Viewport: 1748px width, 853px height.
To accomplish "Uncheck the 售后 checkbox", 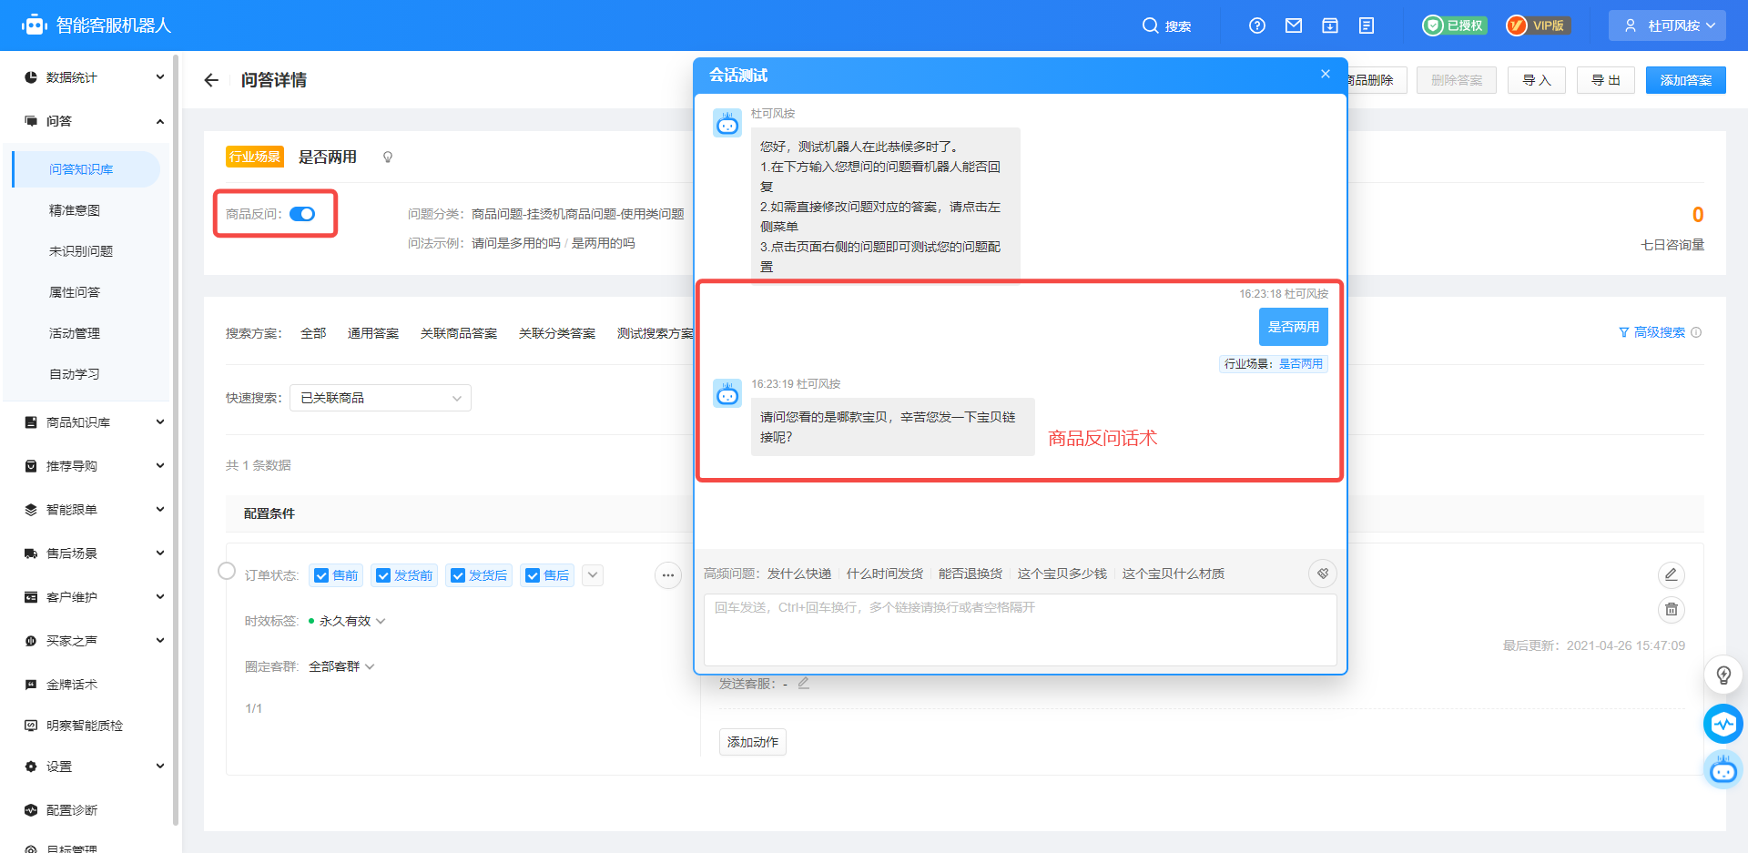I will [x=533, y=575].
